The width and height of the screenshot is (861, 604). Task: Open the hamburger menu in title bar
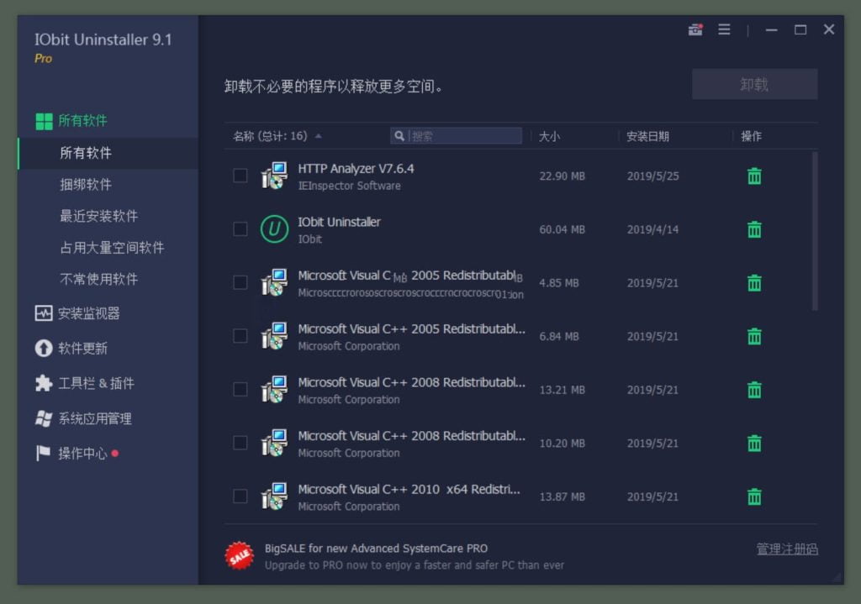(724, 29)
